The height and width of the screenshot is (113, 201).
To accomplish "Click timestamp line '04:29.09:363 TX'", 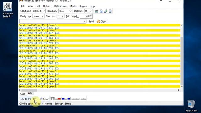I will 39,38.
